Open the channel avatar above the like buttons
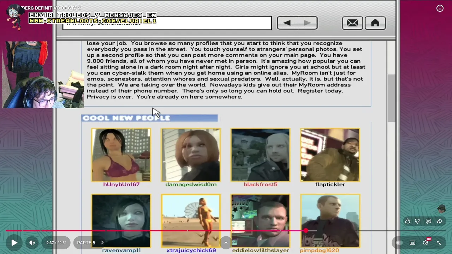This screenshot has width=452, height=254. coord(441,208)
